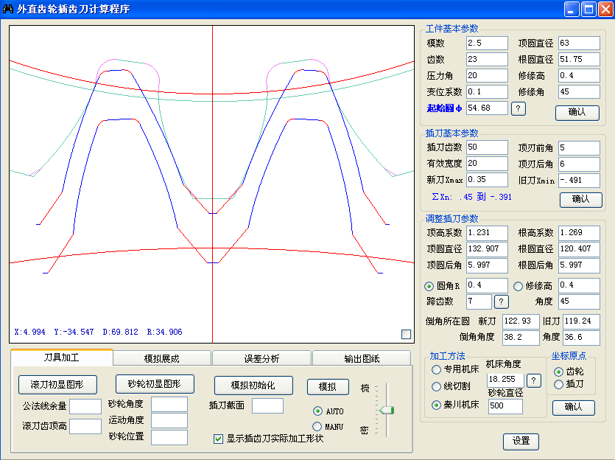
Task: Click the 顶刃前角 input field
Action: tap(579, 148)
